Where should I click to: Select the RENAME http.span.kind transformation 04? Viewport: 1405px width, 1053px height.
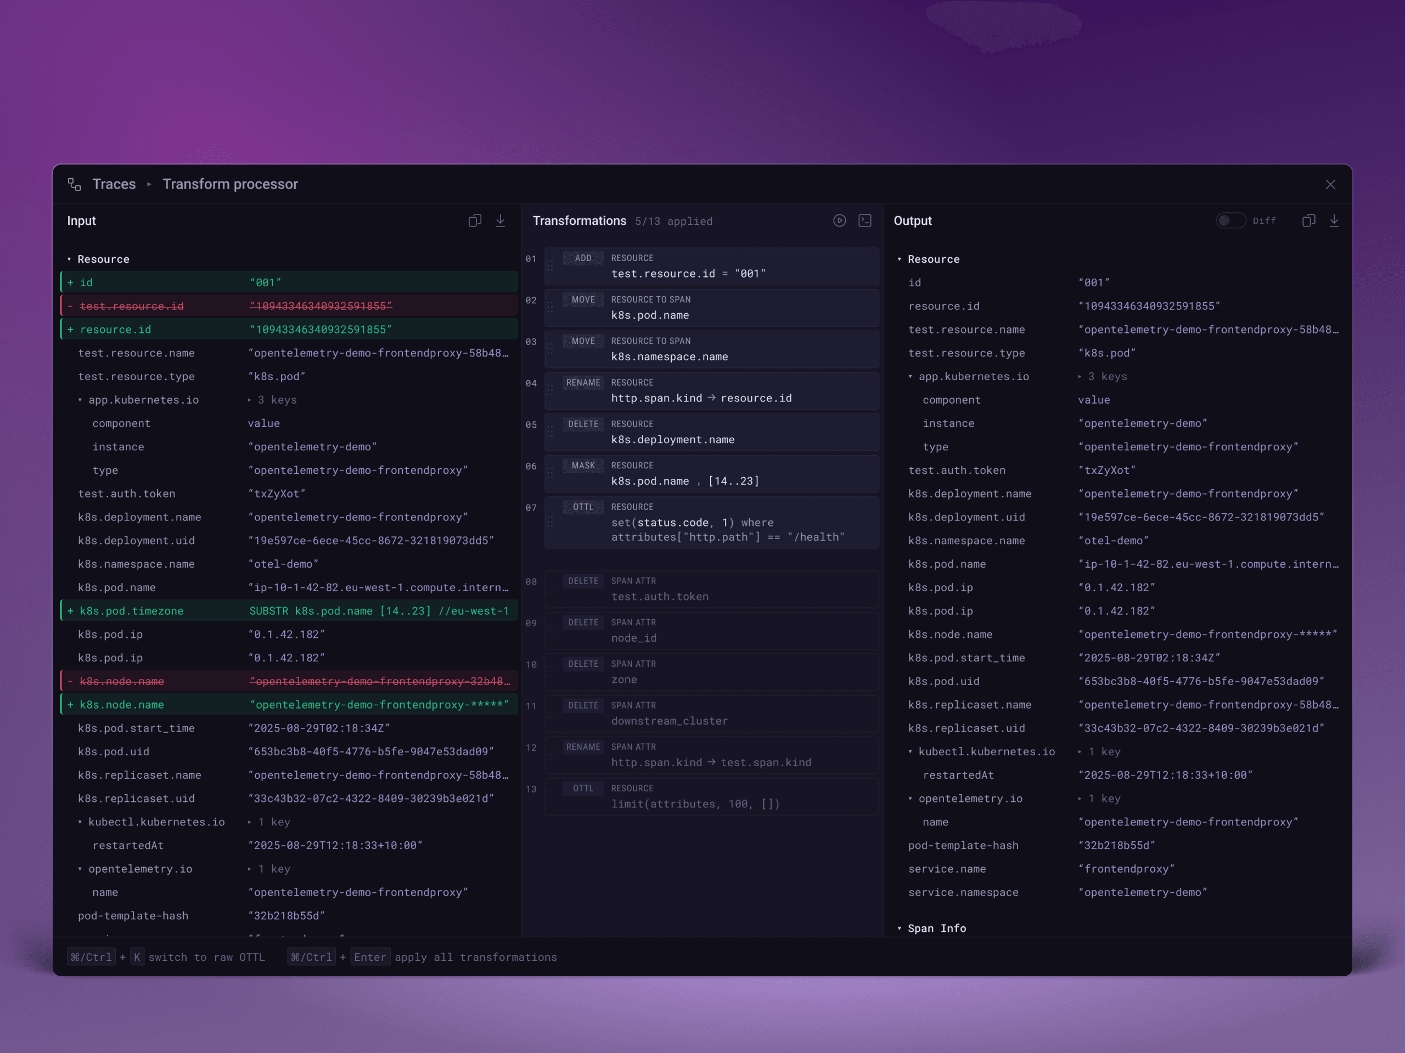(x=711, y=391)
